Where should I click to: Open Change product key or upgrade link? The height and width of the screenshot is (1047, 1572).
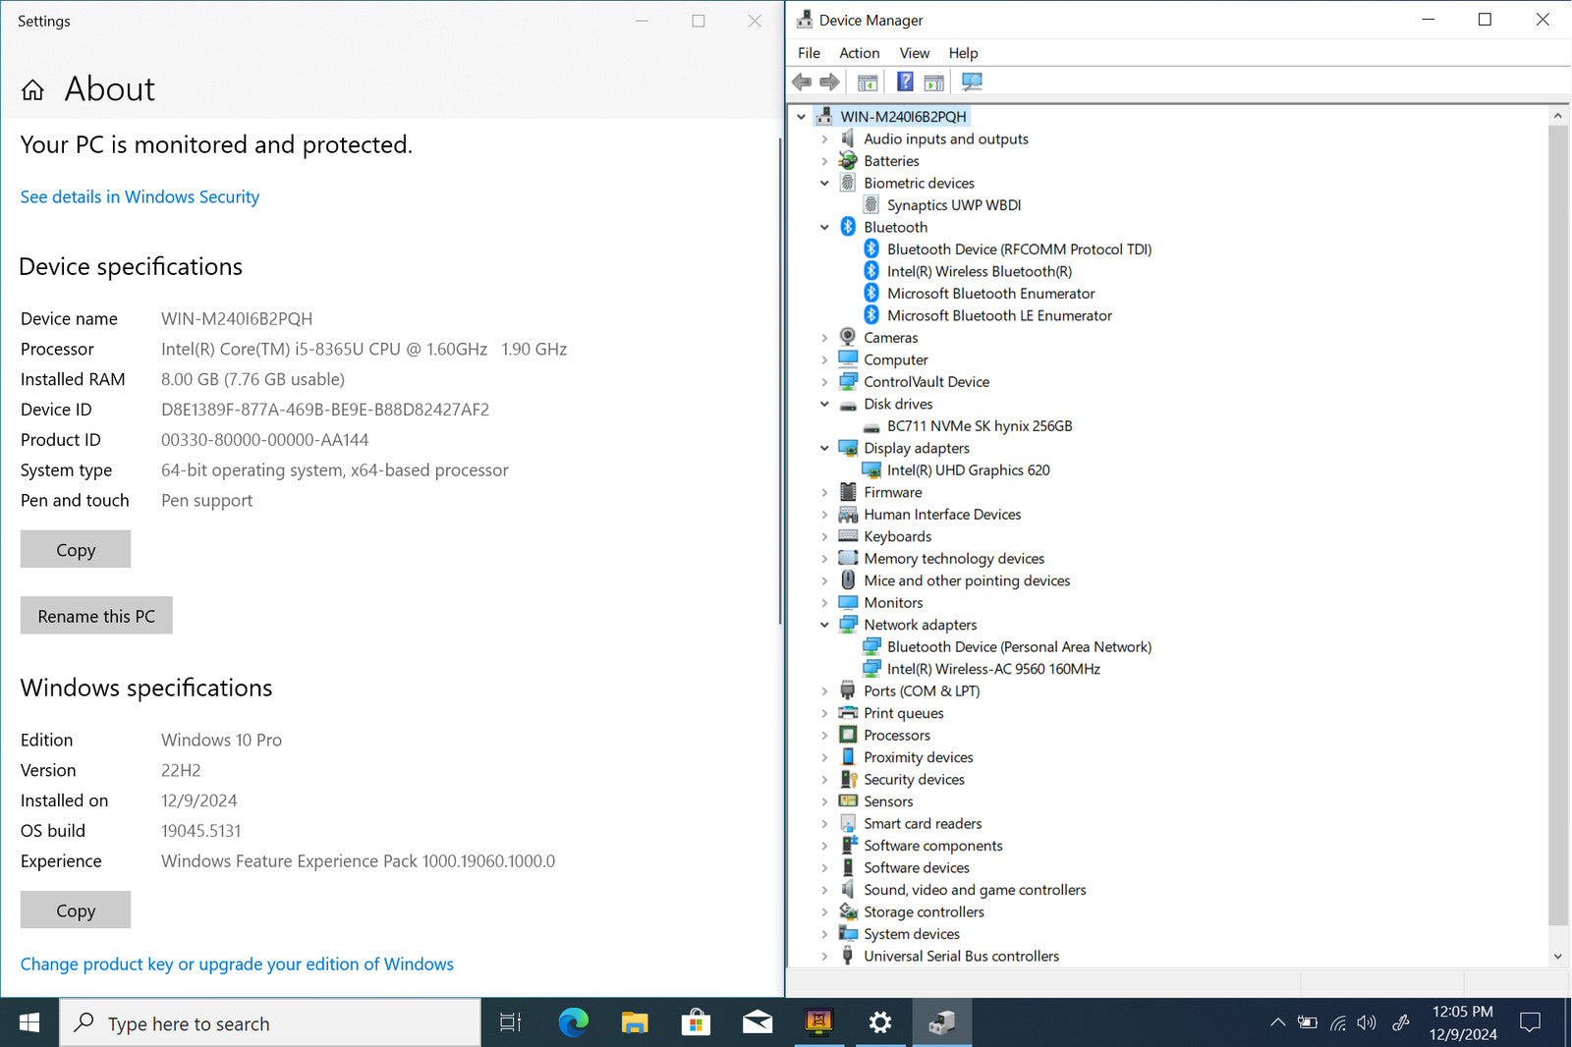click(x=237, y=964)
